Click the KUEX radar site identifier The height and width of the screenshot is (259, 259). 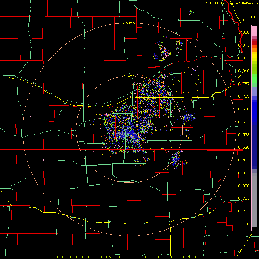click(x=161, y=257)
